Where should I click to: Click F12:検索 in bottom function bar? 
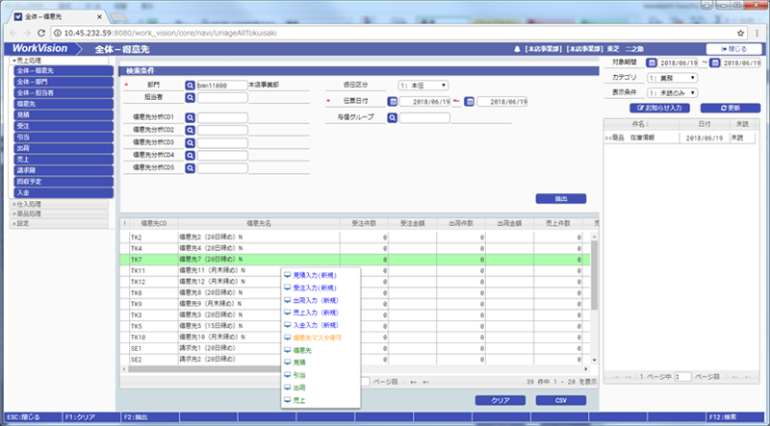pyautogui.click(x=736, y=417)
